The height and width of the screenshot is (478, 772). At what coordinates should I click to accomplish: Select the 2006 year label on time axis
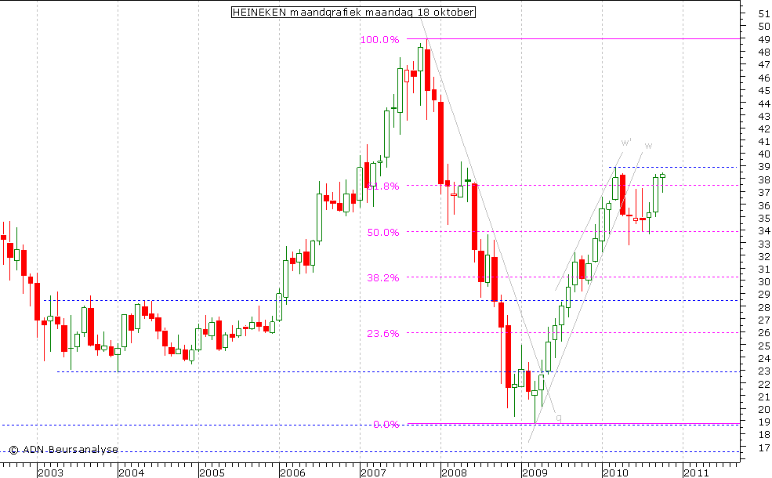293,473
